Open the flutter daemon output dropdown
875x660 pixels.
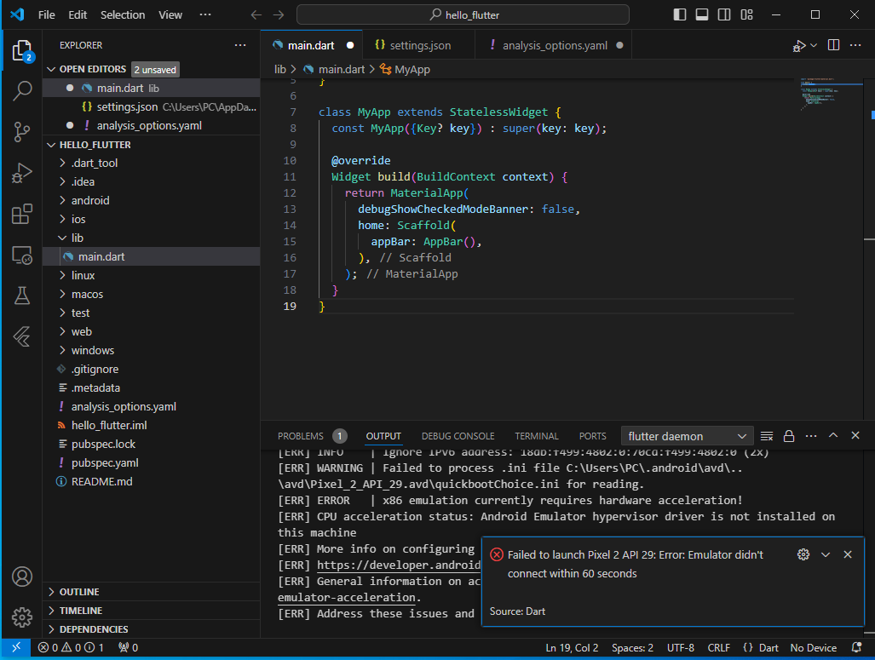[x=687, y=436]
